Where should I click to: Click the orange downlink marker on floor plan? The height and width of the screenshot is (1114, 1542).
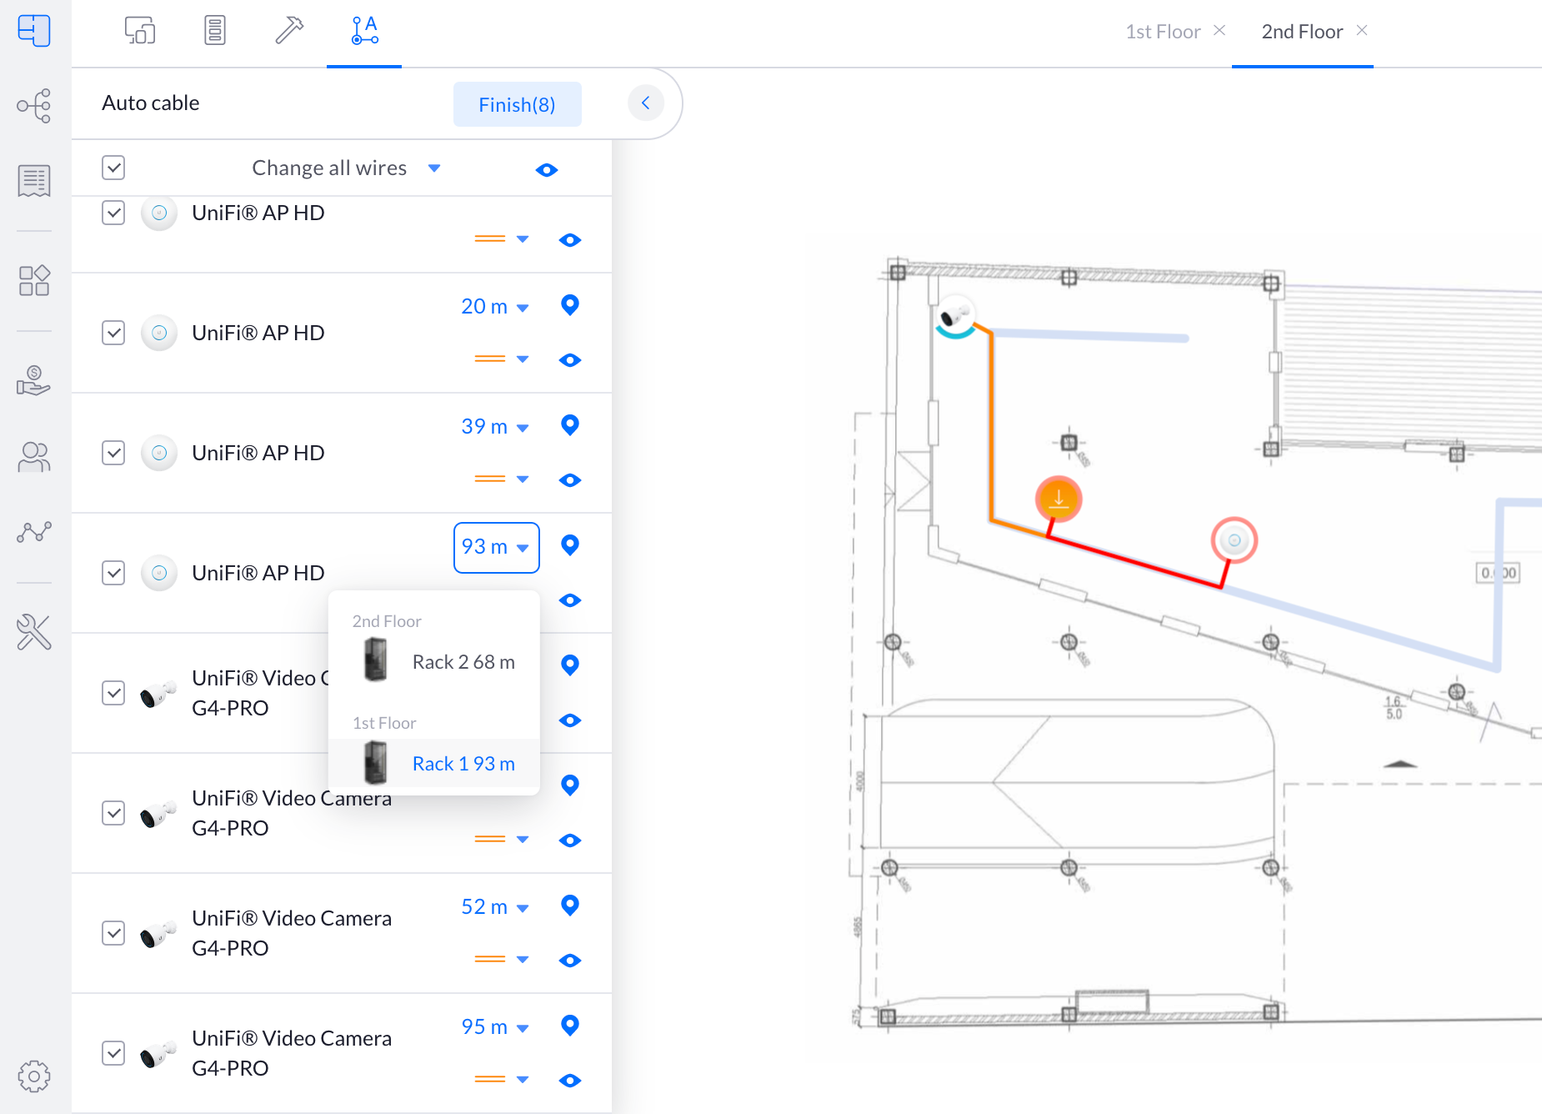coord(1058,499)
